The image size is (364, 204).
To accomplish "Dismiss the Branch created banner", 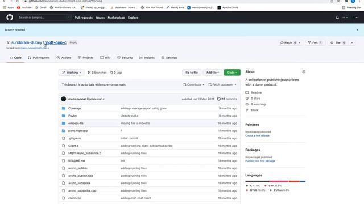I will point(357,30).
